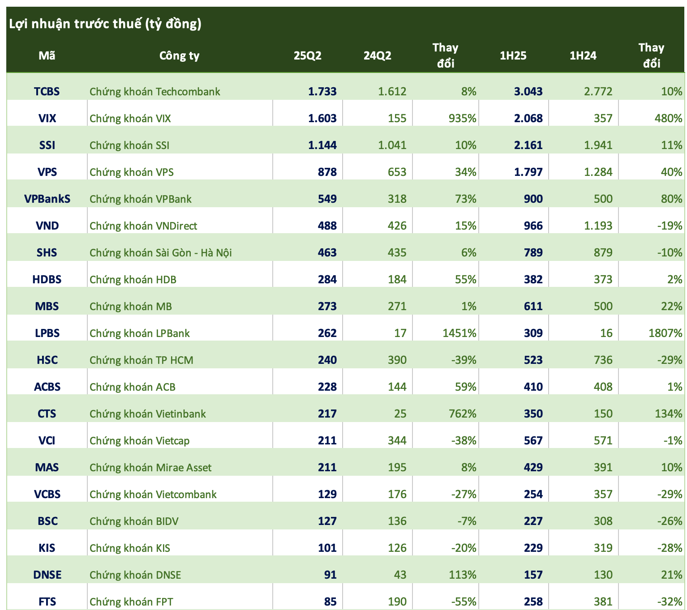The image size is (687, 610).
Task: Select the 1H24 column header
Action: 583,55
